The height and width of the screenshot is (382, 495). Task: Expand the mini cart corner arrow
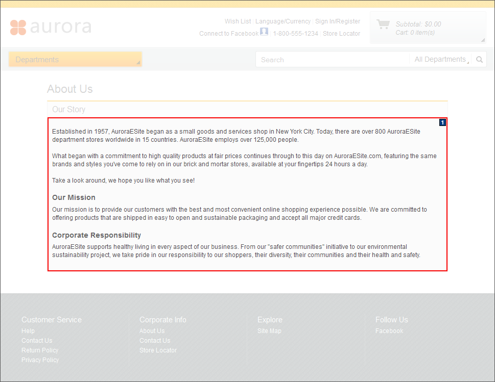click(483, 40)
